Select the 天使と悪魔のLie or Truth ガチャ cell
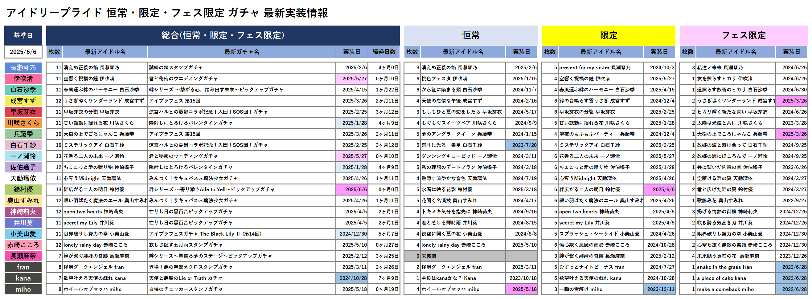 [x=242, y=278]
